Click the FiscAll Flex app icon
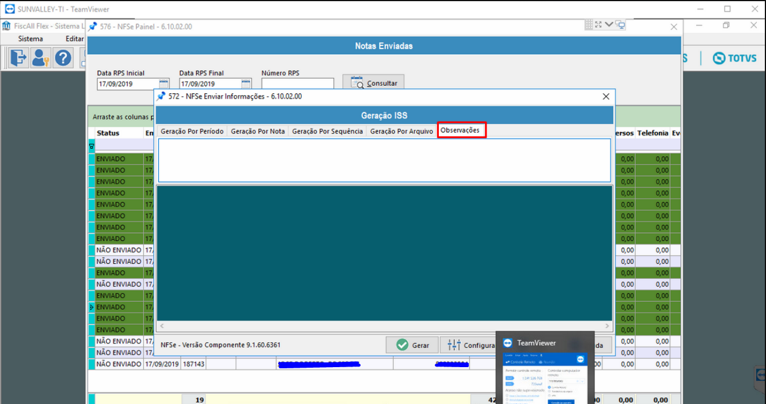The image size is (766, 404). [6, 27]
